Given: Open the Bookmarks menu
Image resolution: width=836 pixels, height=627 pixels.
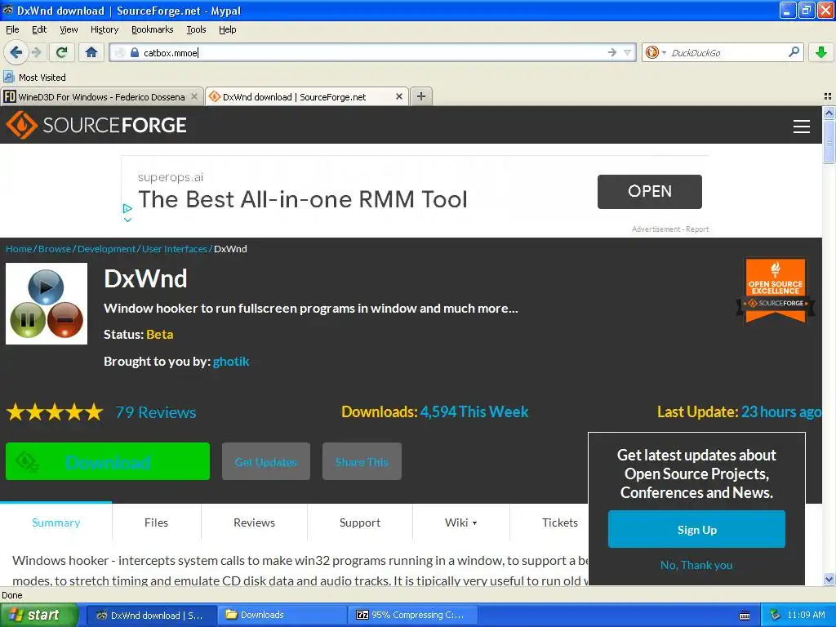Looking at the screenshot, I should coord(153,29).
